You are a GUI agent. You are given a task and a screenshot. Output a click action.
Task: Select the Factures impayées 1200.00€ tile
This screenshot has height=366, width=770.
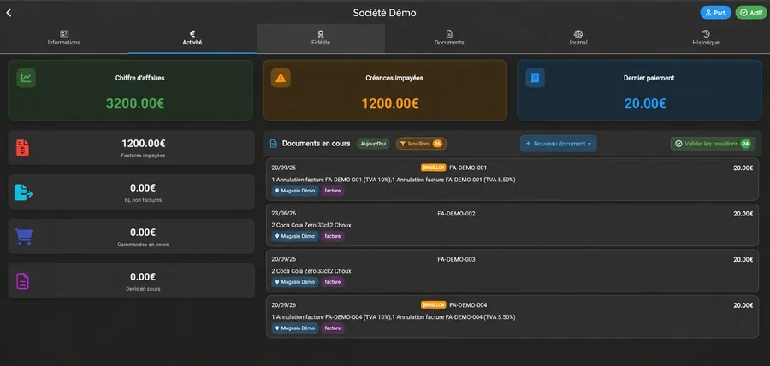pos(131,148)
